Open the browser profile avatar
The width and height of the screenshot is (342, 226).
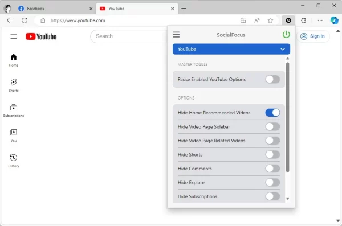(x=8, y=9)
